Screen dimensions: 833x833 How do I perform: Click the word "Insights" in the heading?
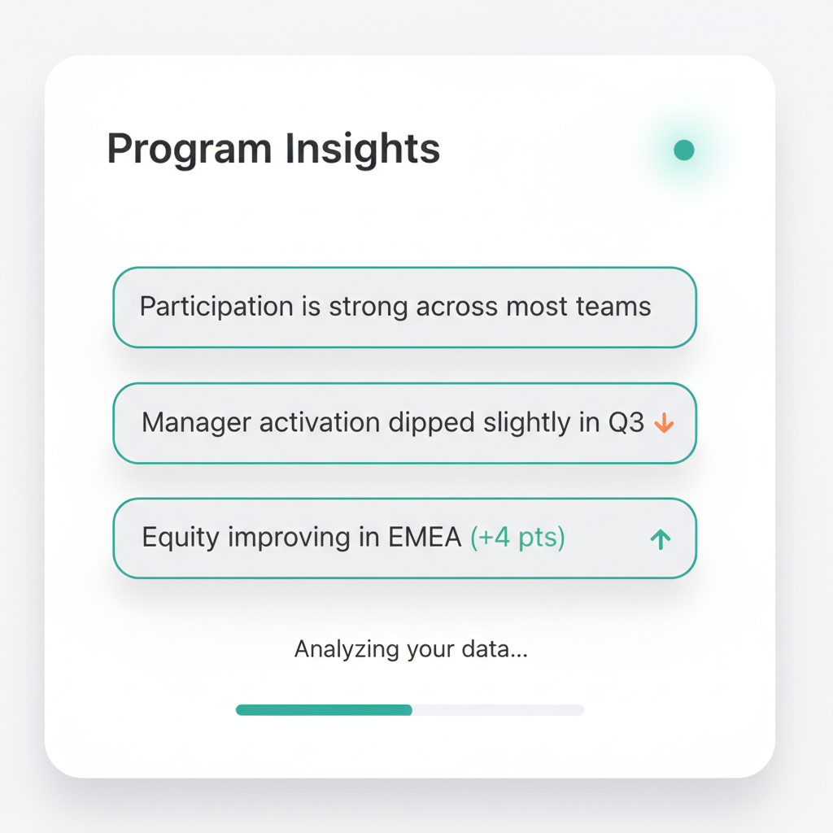coord(362,150)
